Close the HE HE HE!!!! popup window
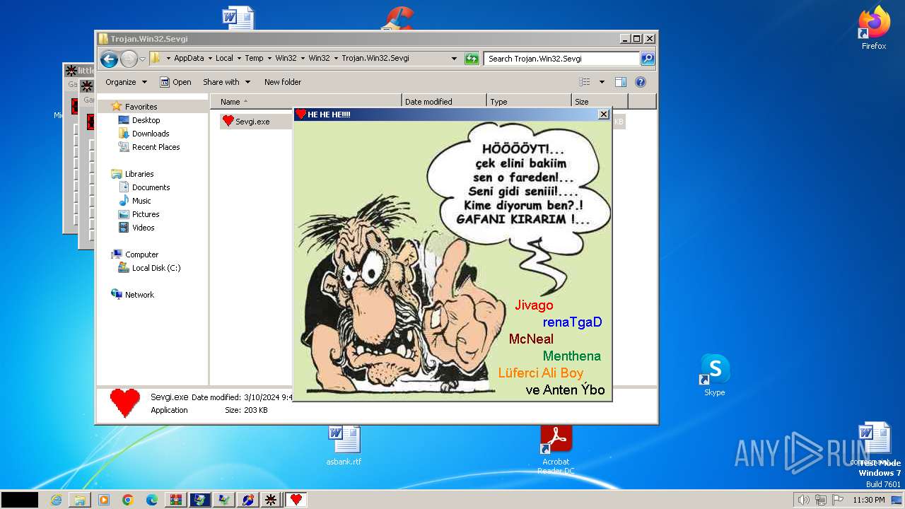The height and width of the screenshot is (509, 905). click(x=604, y=114)
